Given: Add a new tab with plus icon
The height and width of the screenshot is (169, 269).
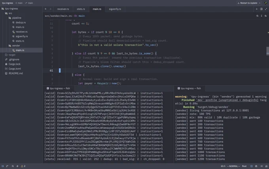Looking at the screenshot, I should tap(257, 9).
